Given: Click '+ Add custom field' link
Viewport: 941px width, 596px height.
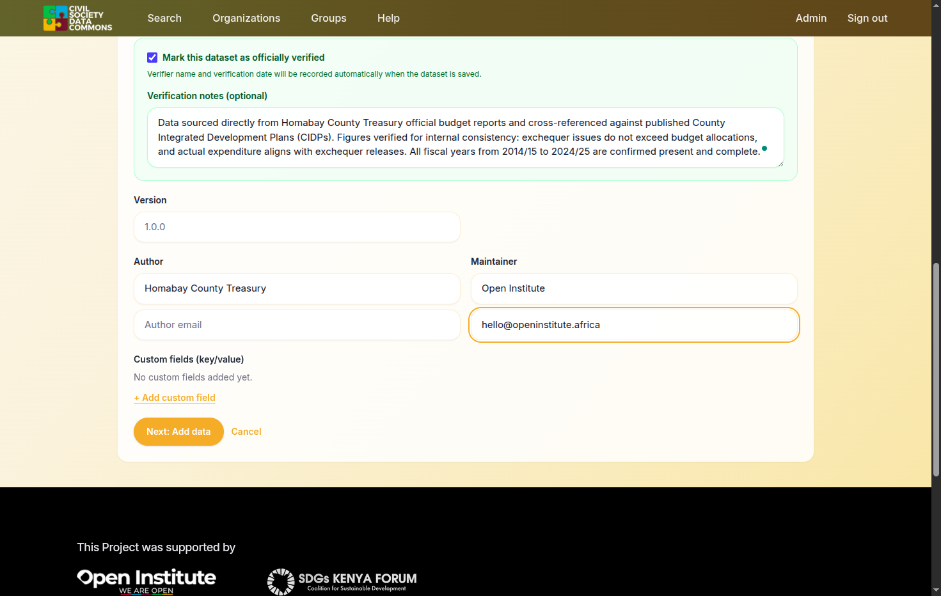Looking at the screenshot, I should (x=175, y=398).
